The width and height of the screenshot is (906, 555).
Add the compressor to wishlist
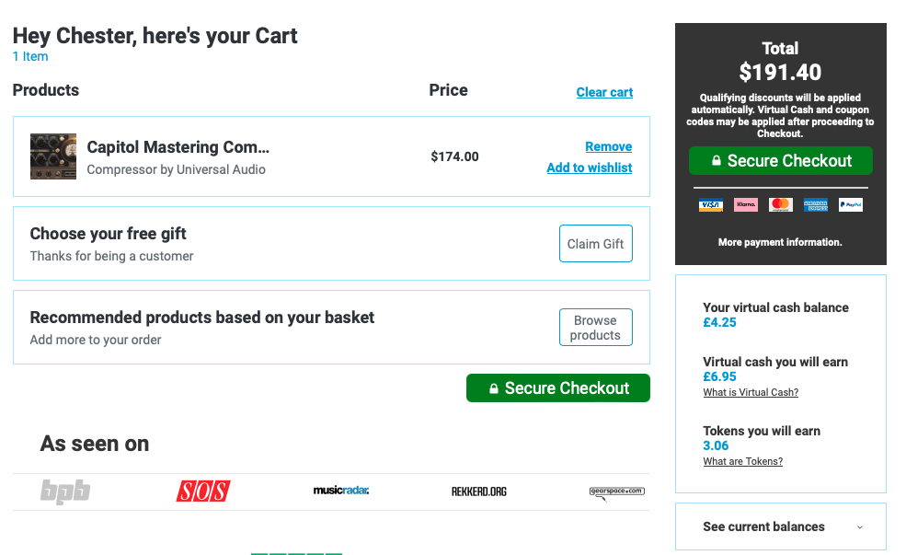click(x=590, y=168)
